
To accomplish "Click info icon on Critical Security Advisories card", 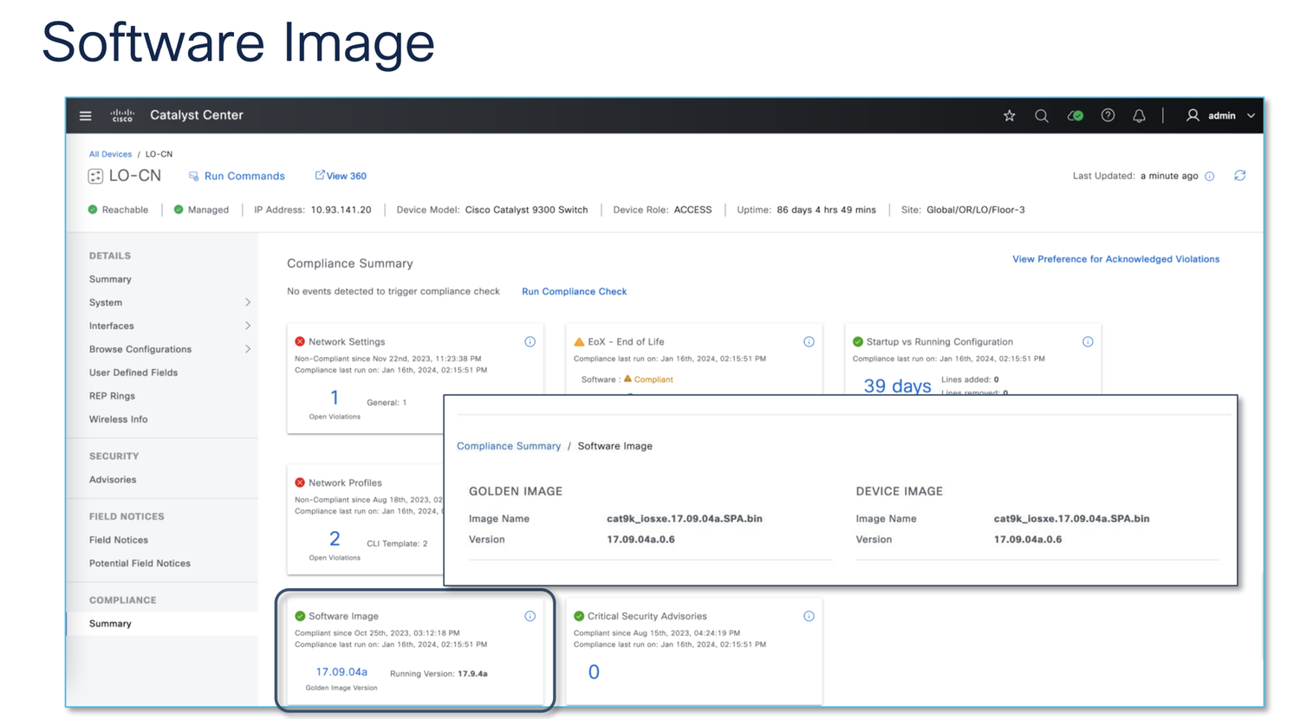I will point(809,616).
